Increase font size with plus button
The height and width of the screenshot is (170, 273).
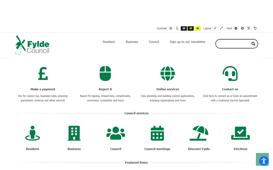(x=242, y=28)
